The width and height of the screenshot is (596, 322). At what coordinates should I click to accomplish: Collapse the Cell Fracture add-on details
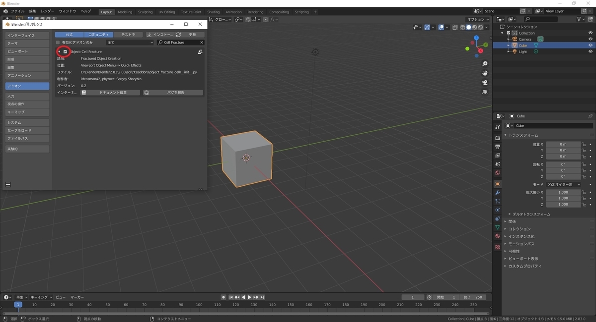(59, 52)
